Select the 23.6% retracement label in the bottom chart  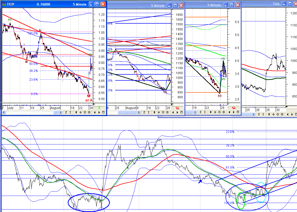pos(230,132)
